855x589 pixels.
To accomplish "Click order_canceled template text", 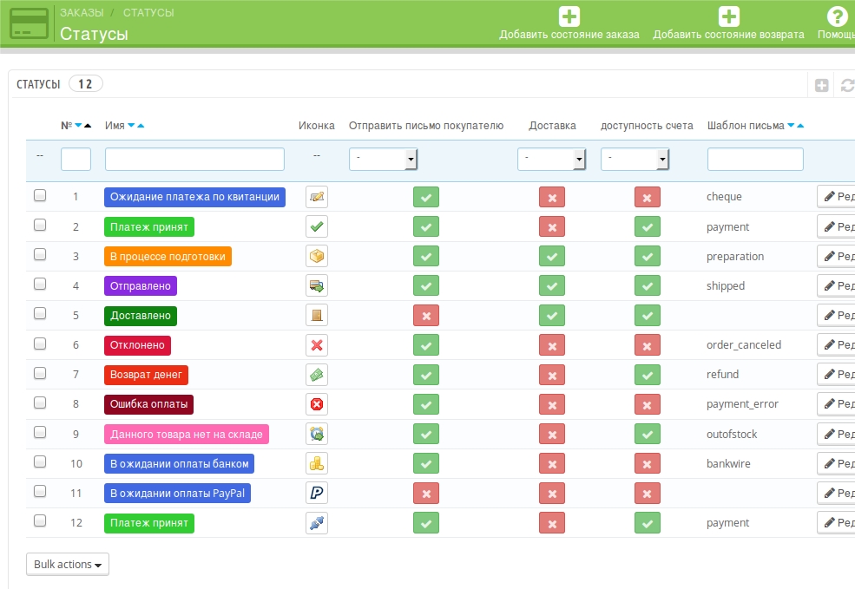I will click(744, 345).
